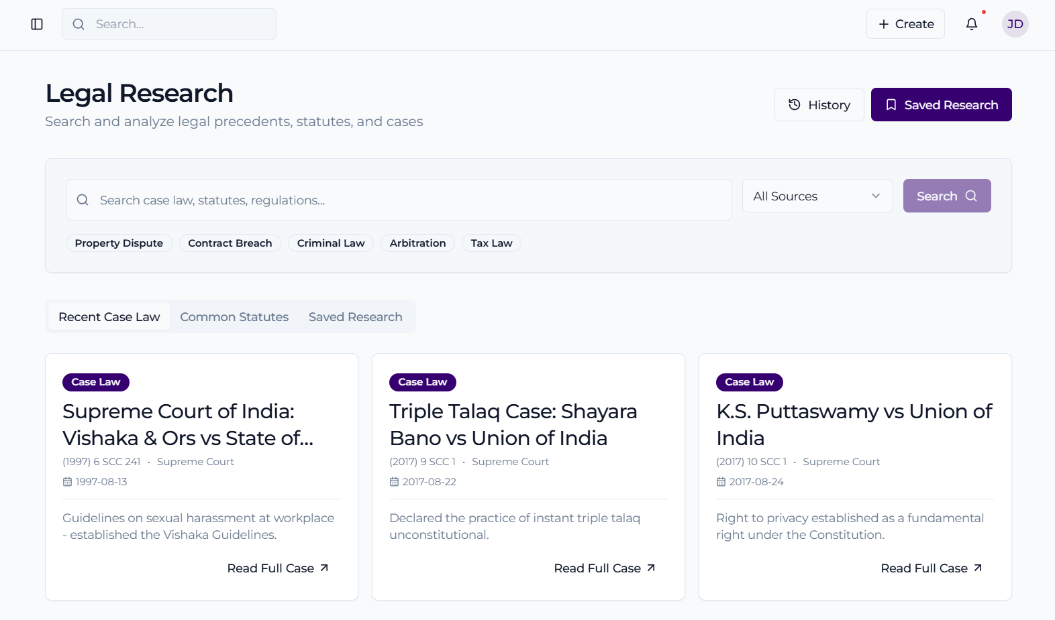Toggle the sidebar panel icon
Image resolution: width=1055 pixels, height=620 pixels.
click(x=37, y=24)
